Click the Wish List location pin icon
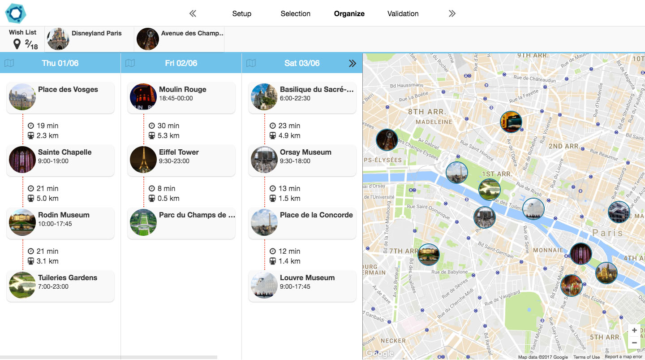645x360 pixels. point(17,44)
